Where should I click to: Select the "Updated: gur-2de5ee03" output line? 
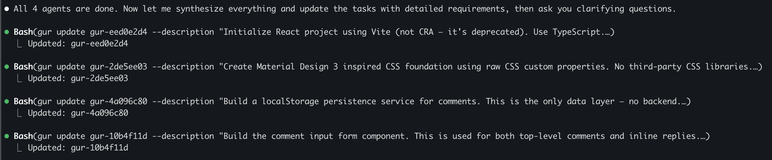point(78,79)
